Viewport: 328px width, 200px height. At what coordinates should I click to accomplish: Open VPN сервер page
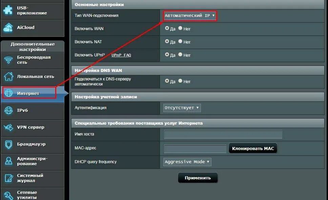point(33,128)
